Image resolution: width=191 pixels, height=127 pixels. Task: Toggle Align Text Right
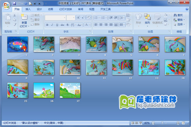106,25
